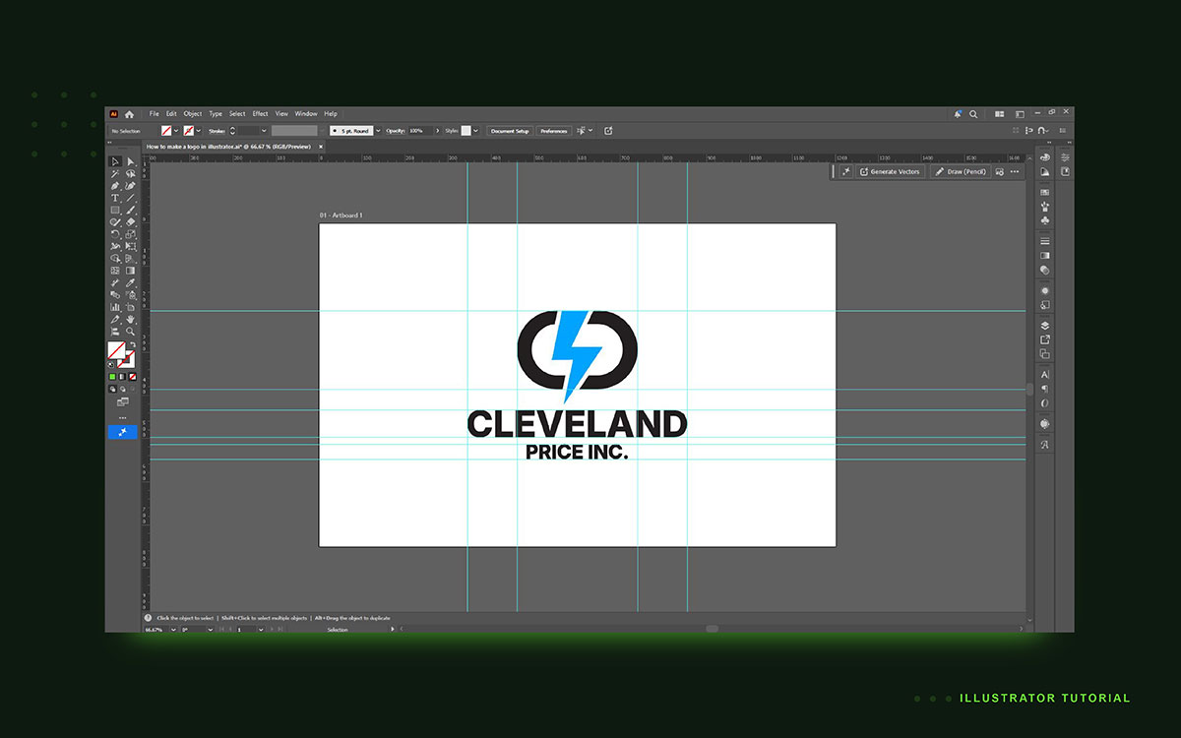Click the fill swatch in control bar
This screenshot has height=738, width=1181.
(166, 131)
